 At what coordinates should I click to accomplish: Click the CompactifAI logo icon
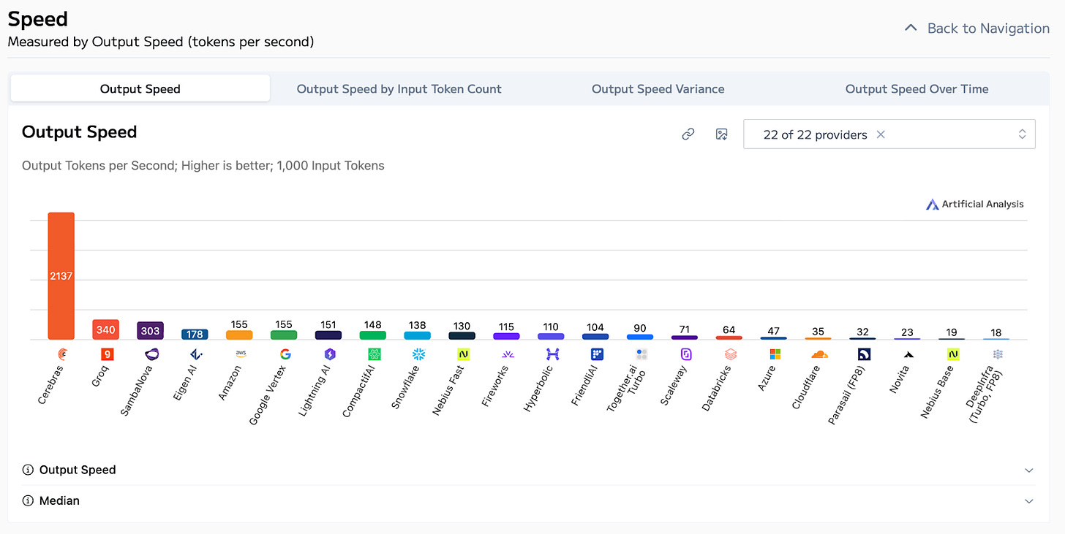click(374, 354)
